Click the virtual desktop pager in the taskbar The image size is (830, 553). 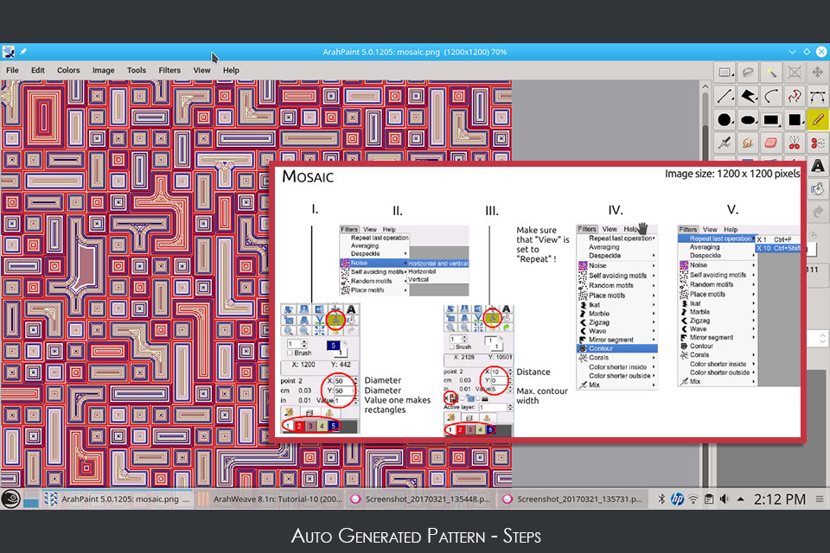coord(31,499)
